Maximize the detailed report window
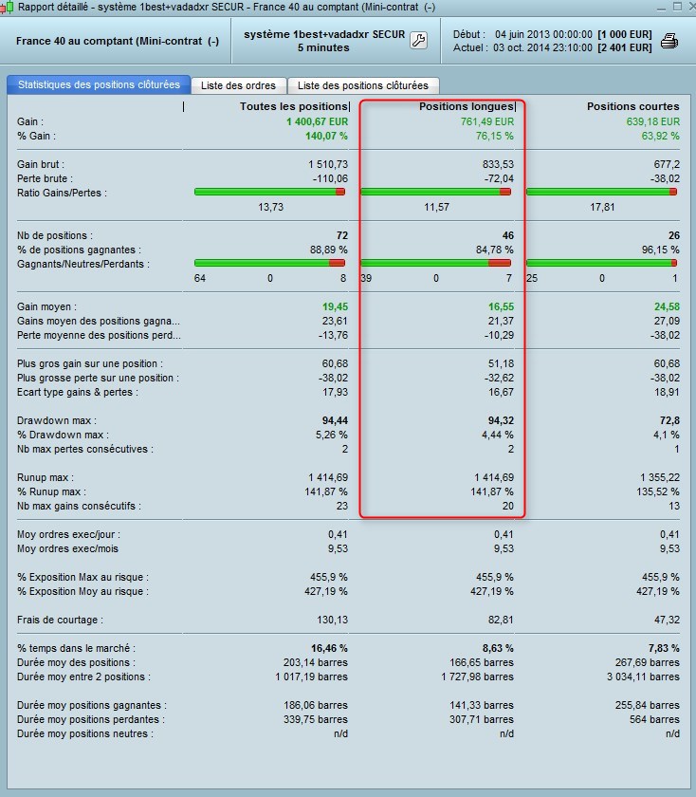This screenshot has width=696, height=797. pos(677,7)
